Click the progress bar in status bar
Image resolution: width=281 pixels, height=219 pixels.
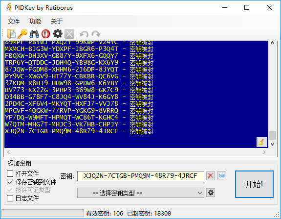43,213
